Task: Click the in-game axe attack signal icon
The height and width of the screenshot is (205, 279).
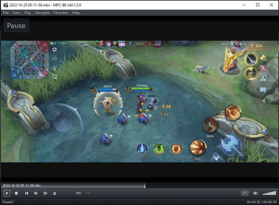Action: [263, 57]
